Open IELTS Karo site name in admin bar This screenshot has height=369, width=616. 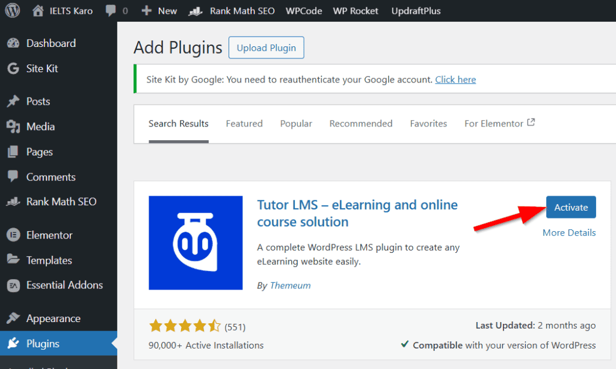pyautogui.click(x=71, y=11)
